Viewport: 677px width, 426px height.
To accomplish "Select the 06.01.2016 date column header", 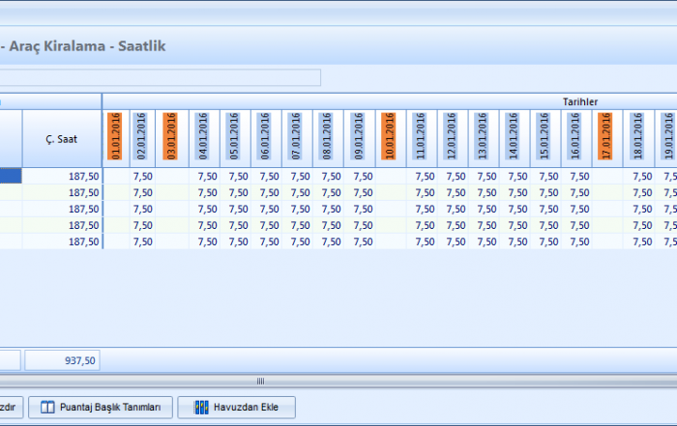I will (266, 137).
